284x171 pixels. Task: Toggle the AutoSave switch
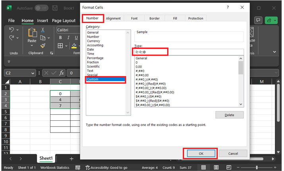click(41, 8)
